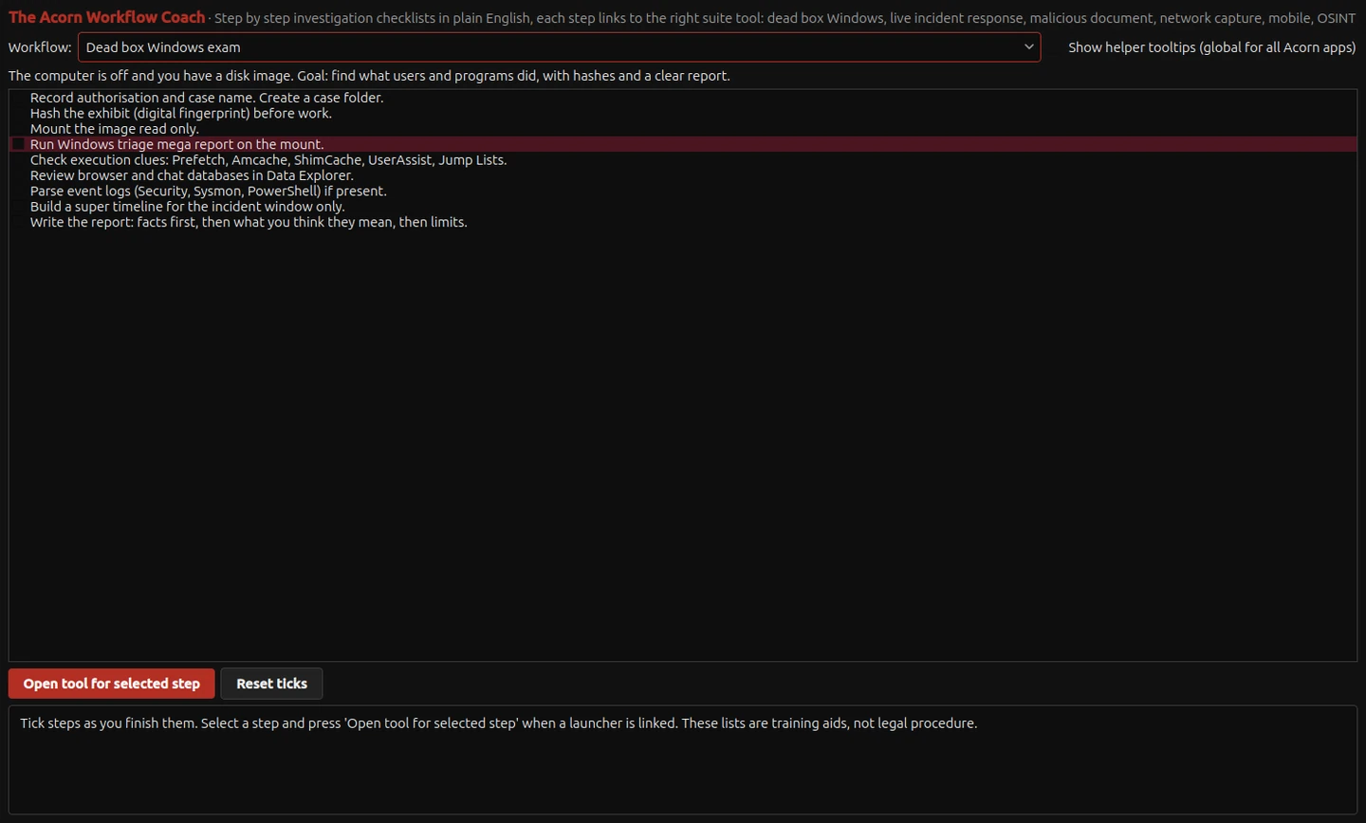This screenshot has height=823, width=1366.
Task: Click Open tool for selected step button
Action: pyautogui.click(x=112, y=684)
